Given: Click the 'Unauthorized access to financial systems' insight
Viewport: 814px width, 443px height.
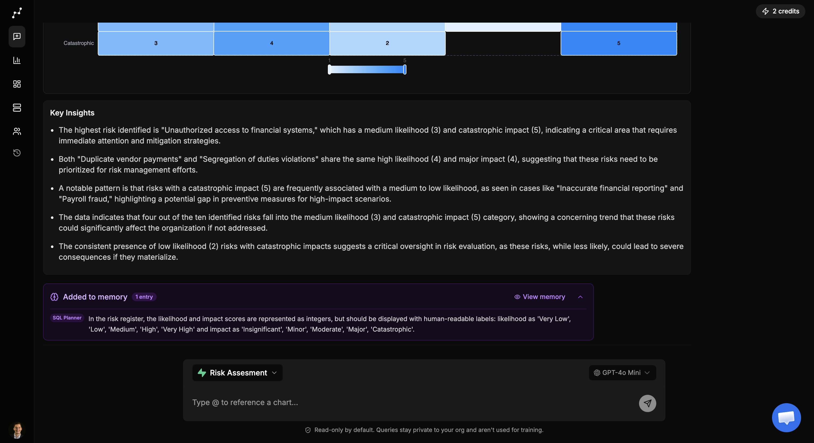Looking at the screenshot, I should (x=367, y=136).
